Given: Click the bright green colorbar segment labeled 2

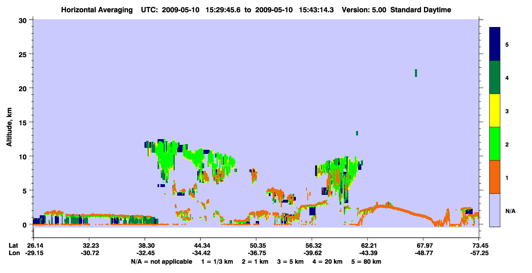Looking at the screenshot, I should tap(495, 144).
